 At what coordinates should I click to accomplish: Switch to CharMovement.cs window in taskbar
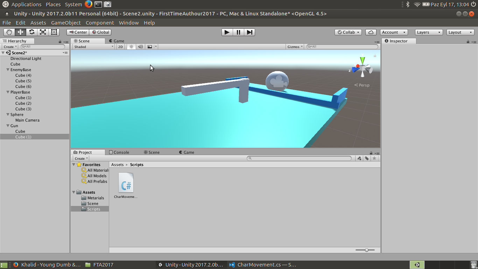263,265
